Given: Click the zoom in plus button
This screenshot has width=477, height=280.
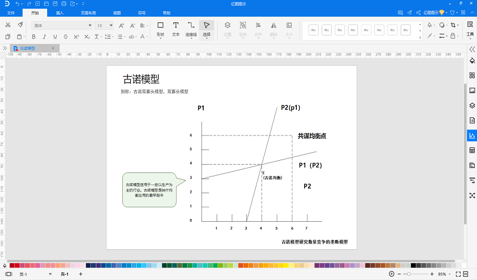Looking at the screenshot, I should 432,274.
